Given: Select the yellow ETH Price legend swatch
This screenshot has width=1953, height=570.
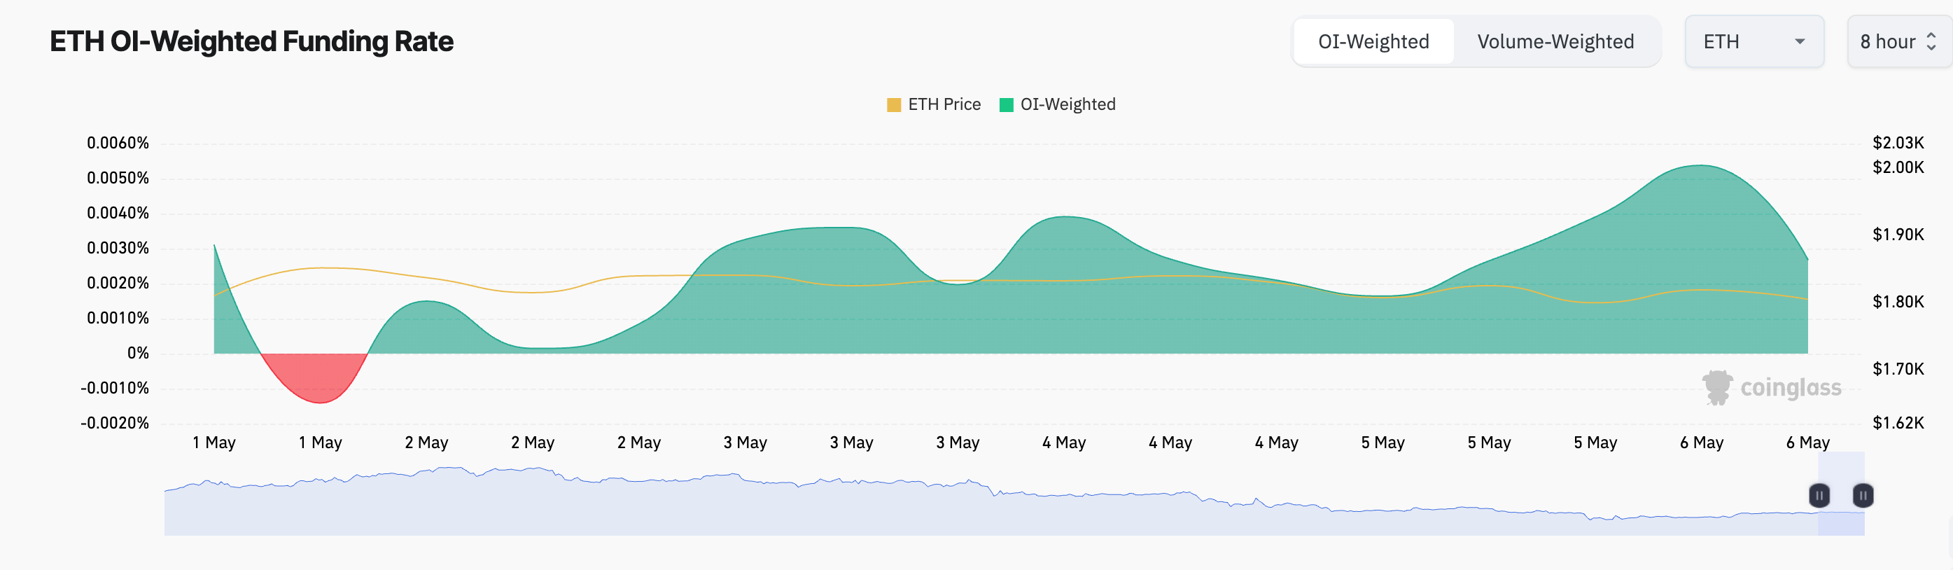Looking at the screenshot, I should coord(895,104).
